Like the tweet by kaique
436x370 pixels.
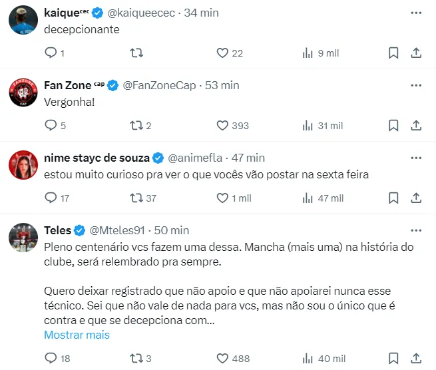[223, 53]
